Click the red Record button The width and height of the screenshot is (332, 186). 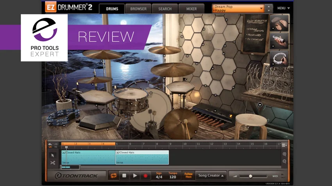click(x=145, y=175)
